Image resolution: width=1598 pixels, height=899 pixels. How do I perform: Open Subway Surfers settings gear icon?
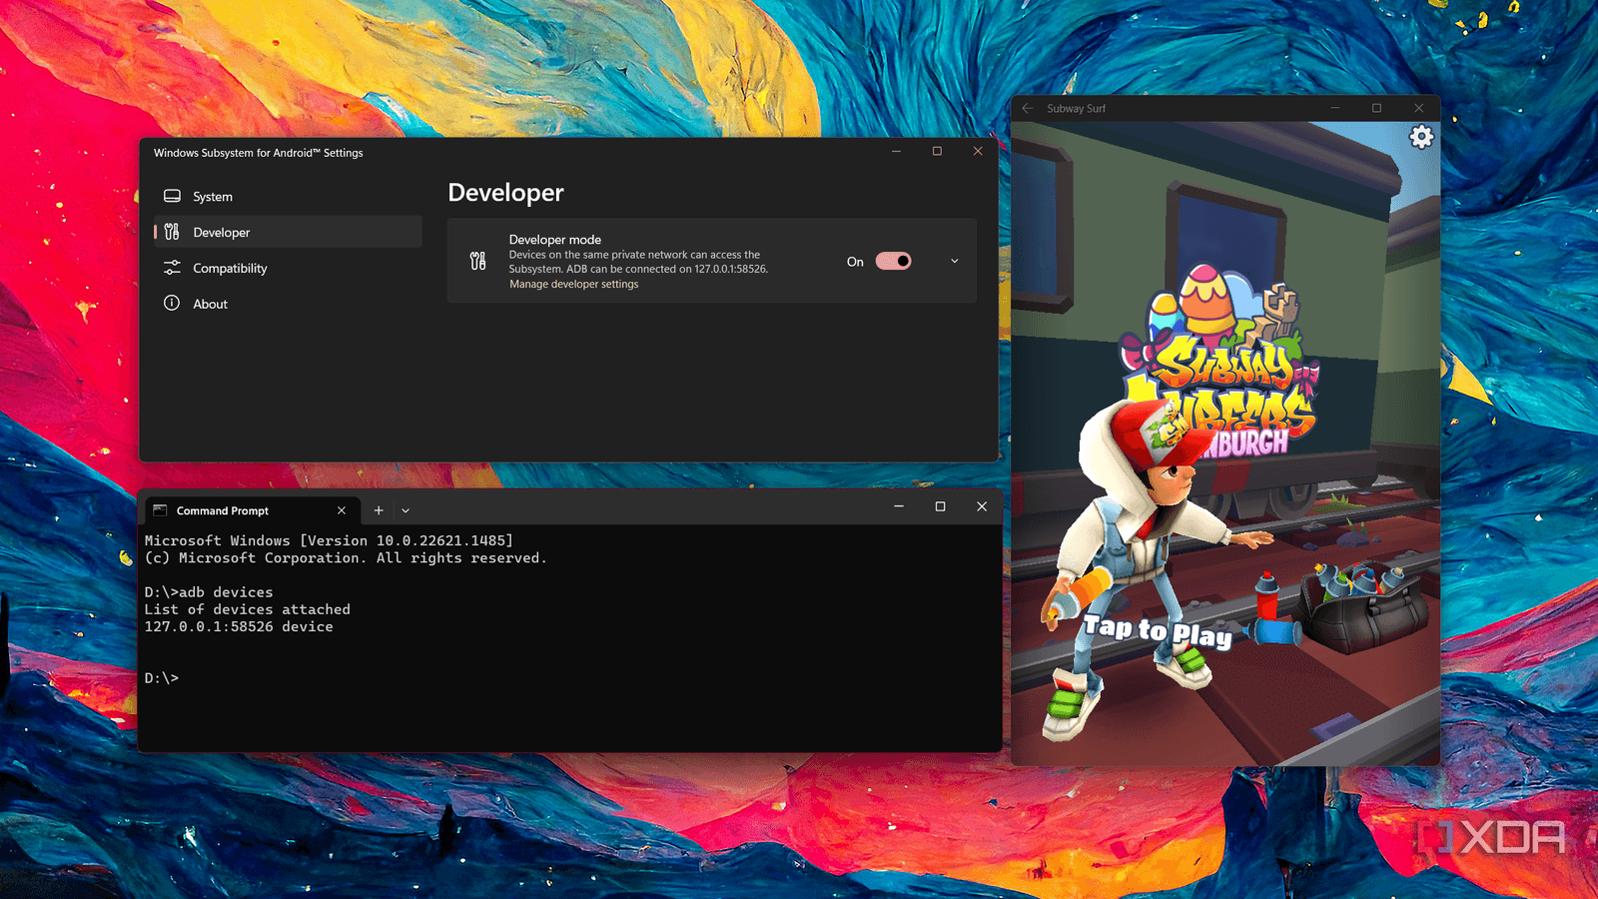1421,137
